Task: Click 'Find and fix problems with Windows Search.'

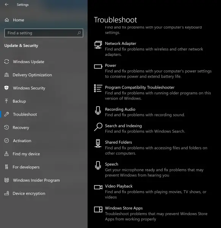Action: click(145, 131)
